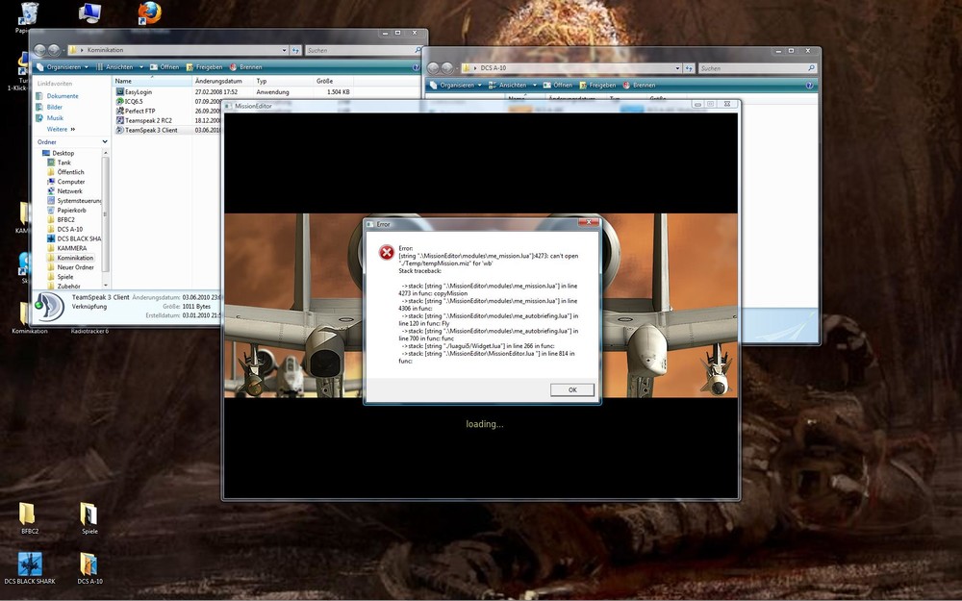This screenshot has width=962, height=601.
Task: Open Organisieren menu in DCS A-10 window
Action: tap(456, 86)
